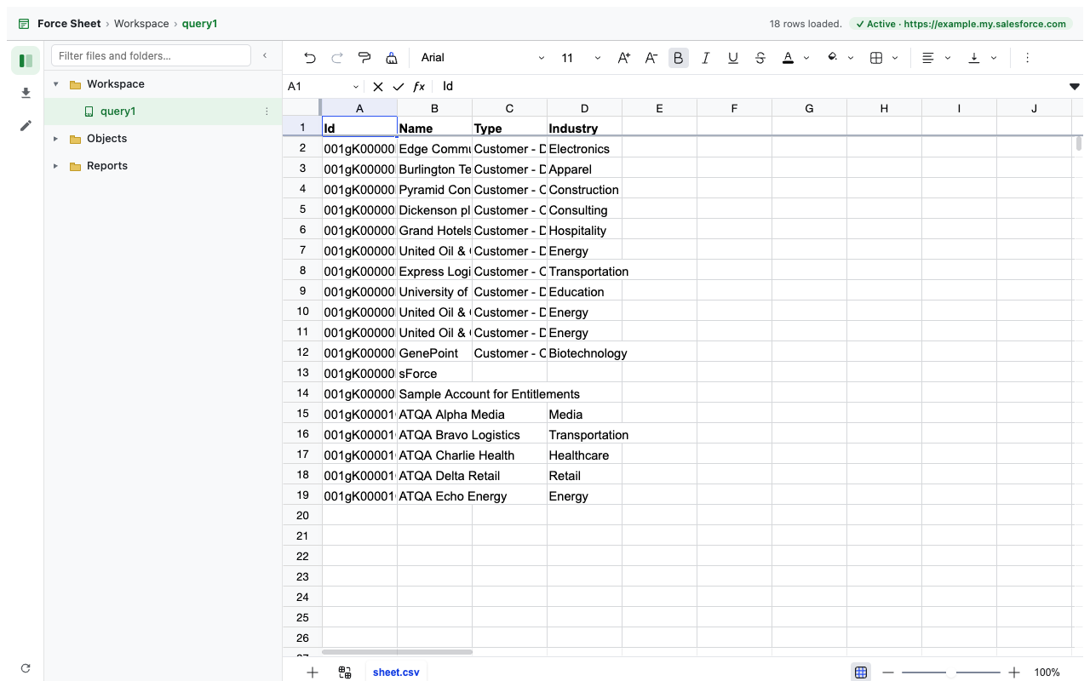Cancel formula edit with X icon
The width and height of the screenshot is (1090, 681).
(x=378, y=87)
